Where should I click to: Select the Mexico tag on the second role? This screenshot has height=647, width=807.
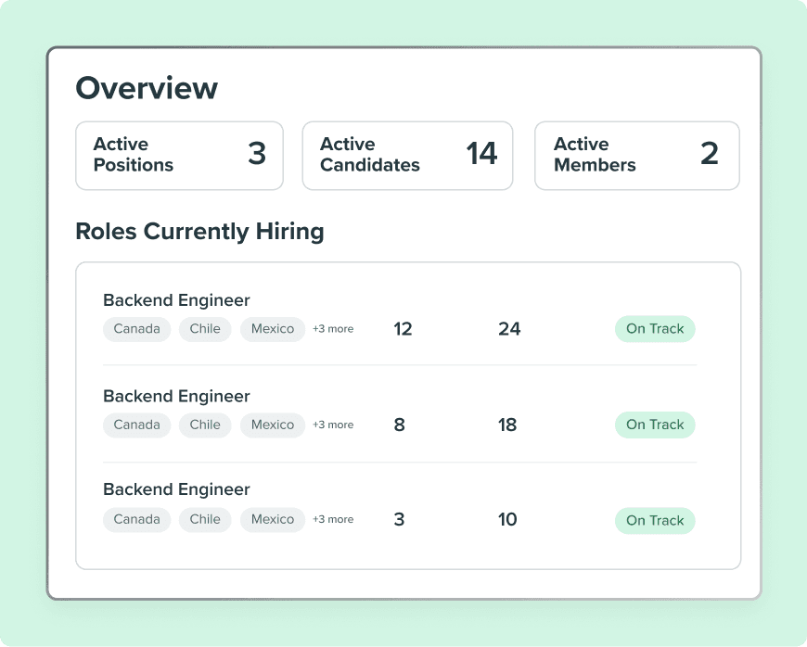pyautogui.click(x=272, y=425)
